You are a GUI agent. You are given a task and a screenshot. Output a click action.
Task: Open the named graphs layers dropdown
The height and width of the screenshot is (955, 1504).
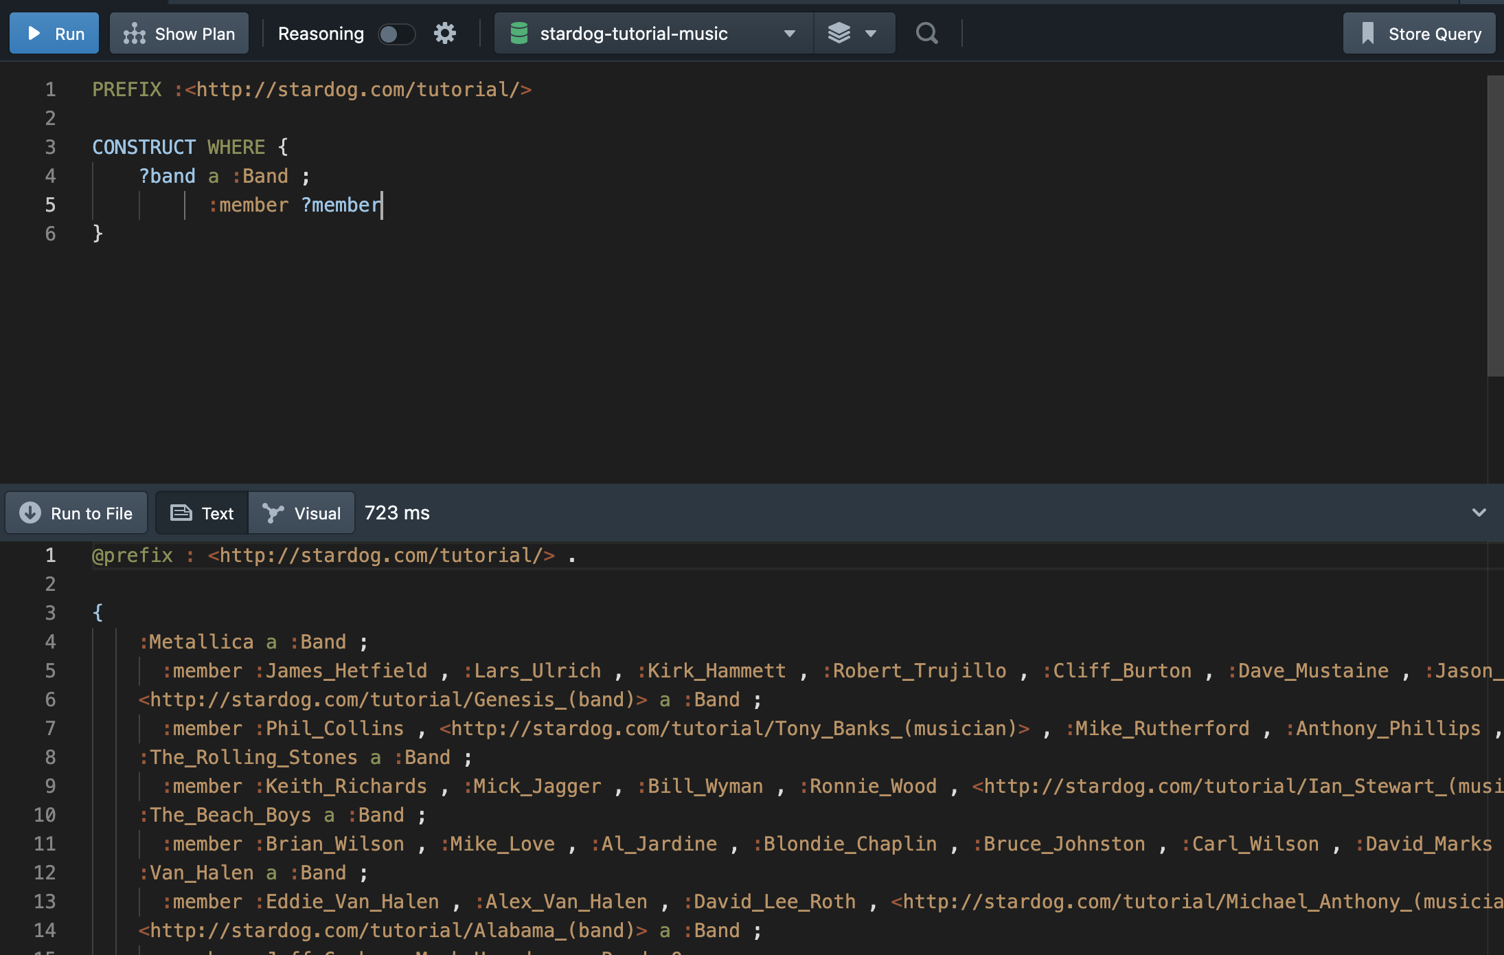(x=854, y=33)
